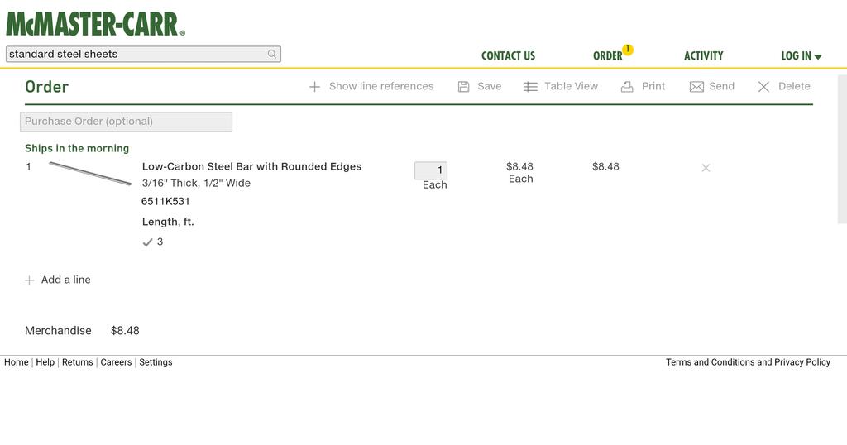Click the yellow order count badge

(627, 50)
